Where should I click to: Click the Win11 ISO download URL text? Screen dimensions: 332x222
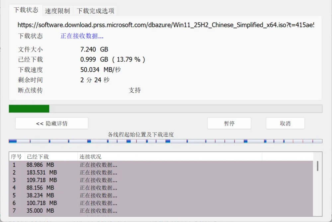coord(166,25)
